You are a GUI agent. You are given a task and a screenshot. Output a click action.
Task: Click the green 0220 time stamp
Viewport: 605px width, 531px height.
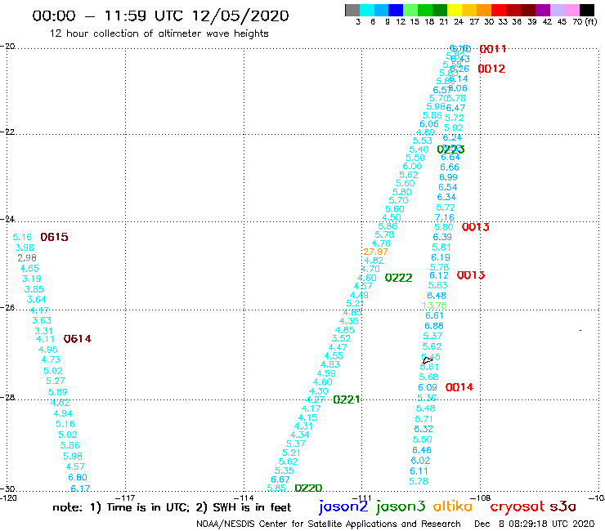[308, 489]
